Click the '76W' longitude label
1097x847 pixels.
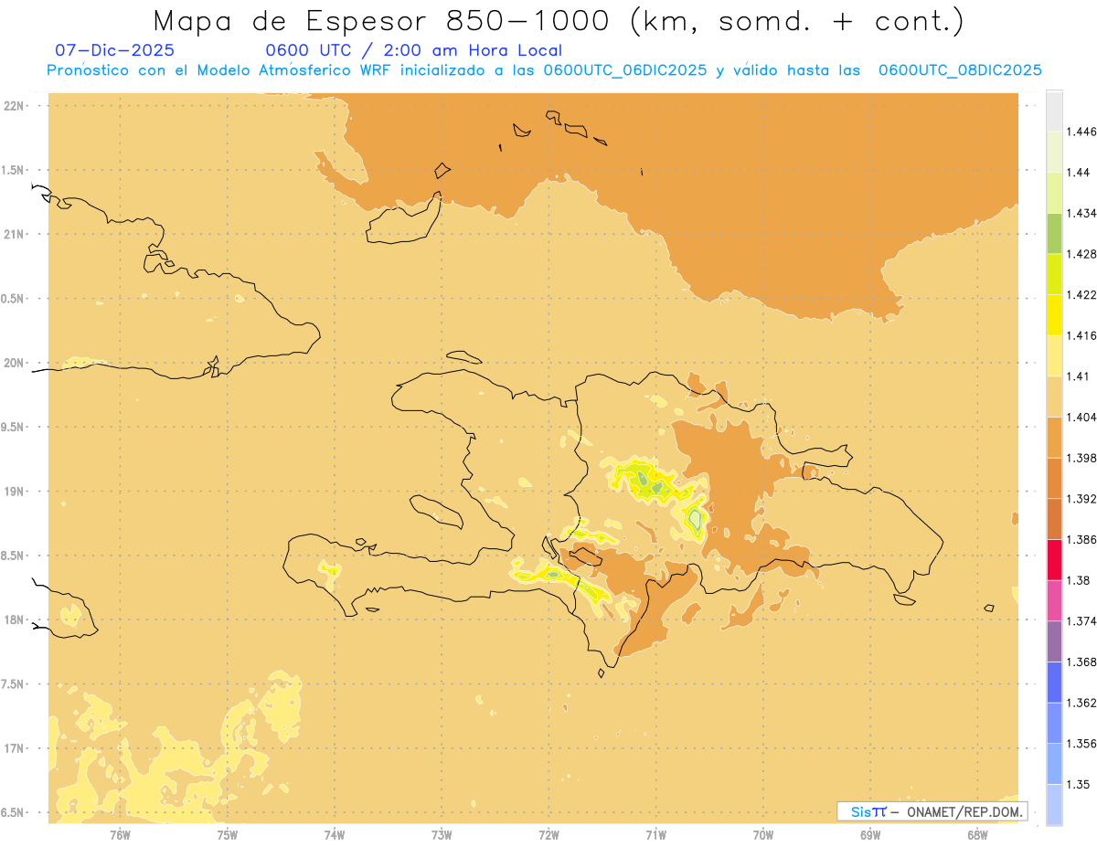point(120,834)
